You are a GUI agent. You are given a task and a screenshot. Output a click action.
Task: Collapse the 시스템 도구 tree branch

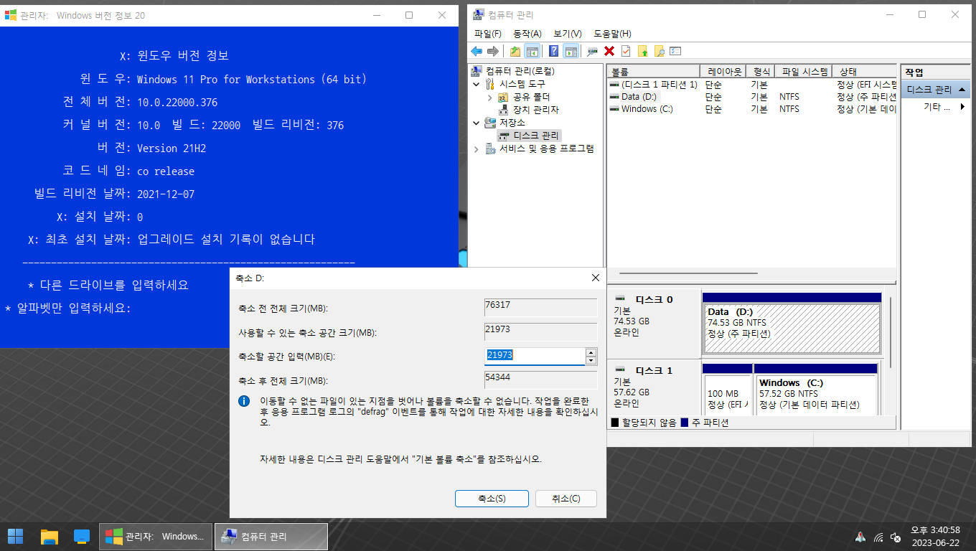[x=477, y=84]
